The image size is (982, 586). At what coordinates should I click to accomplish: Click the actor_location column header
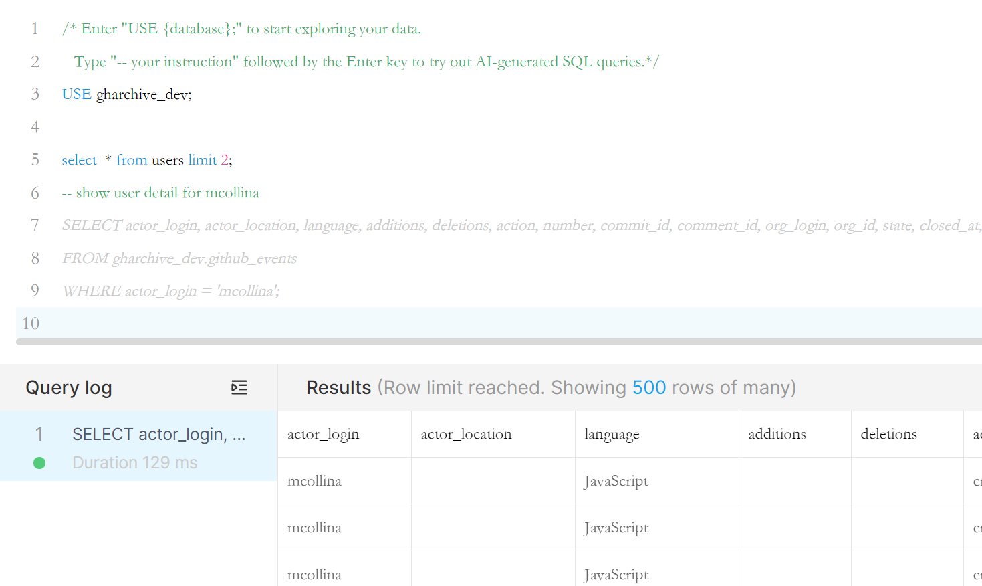[466, 434]
